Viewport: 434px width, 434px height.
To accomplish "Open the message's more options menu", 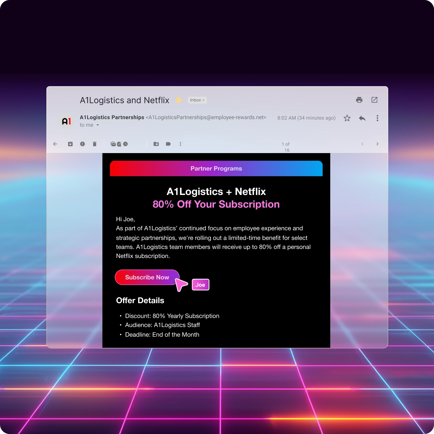I will (377, 118).
